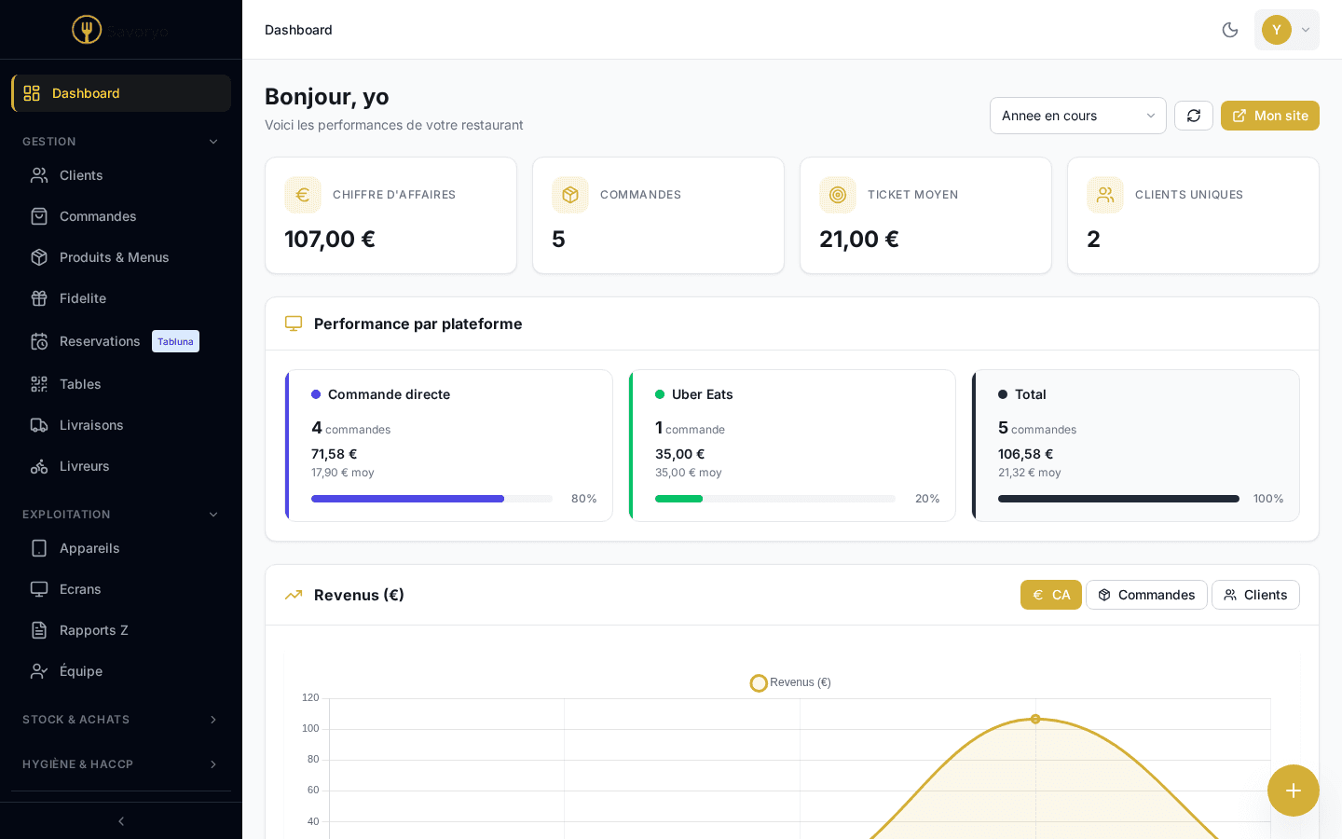This screenshot has height=839, width=1342.
Task: Click the Rapports Z document icon
Action: (x=39, y=630)
